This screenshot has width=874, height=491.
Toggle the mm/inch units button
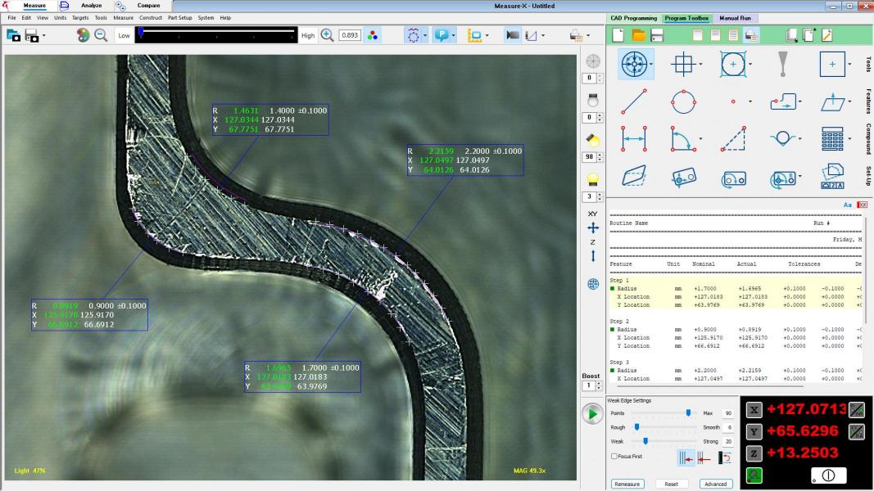pyautogui.click(x=856, y=409)
